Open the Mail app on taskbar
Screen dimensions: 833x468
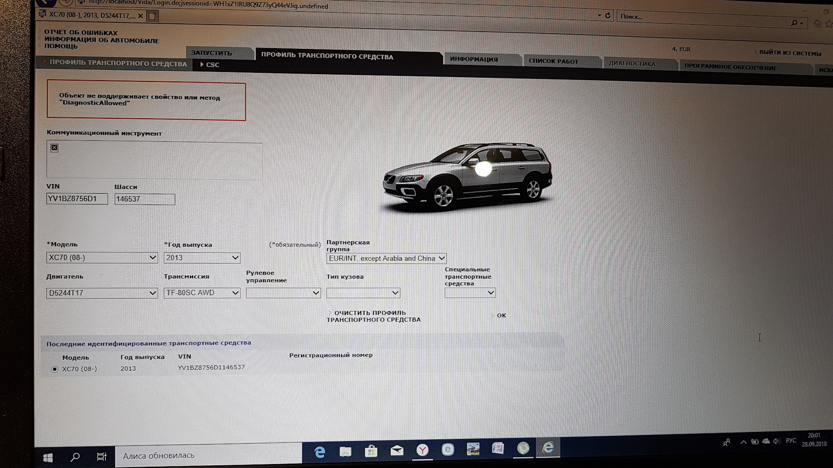coord(397,451)
